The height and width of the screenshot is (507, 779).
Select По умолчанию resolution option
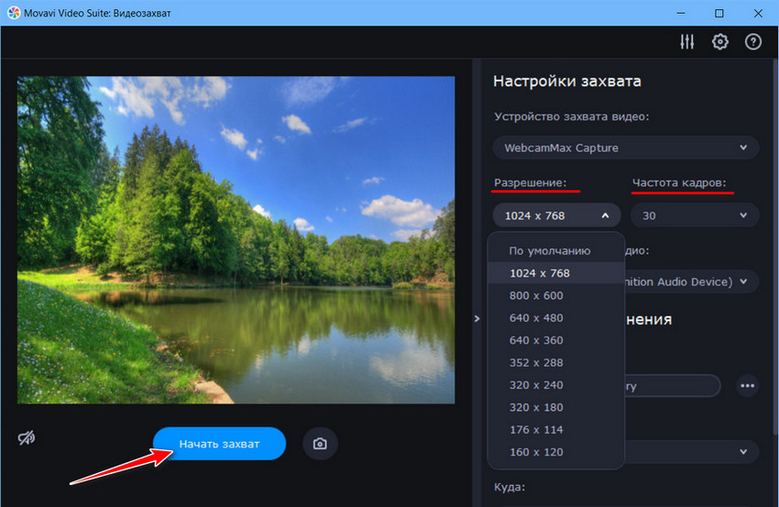click(x=556, y=250)
